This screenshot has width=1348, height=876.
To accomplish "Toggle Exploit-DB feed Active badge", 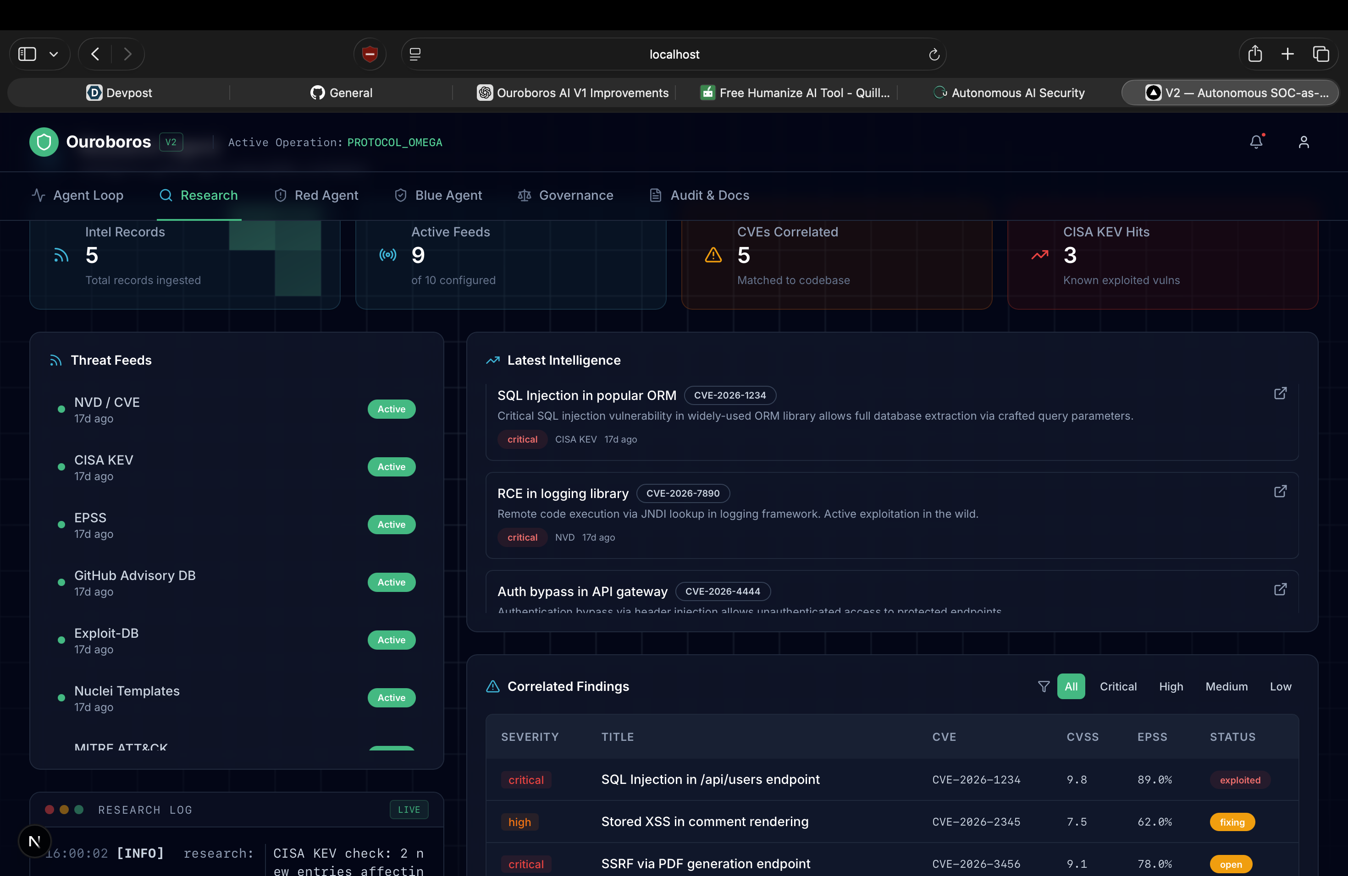I will (x=392, y=640).
